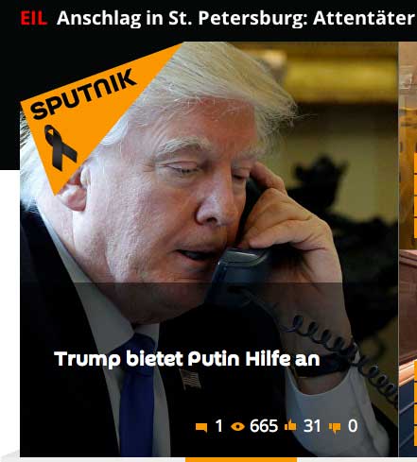This screenshot has height=462, width=417.
Task: Click the comment count 1
Action: pos(218,426)
